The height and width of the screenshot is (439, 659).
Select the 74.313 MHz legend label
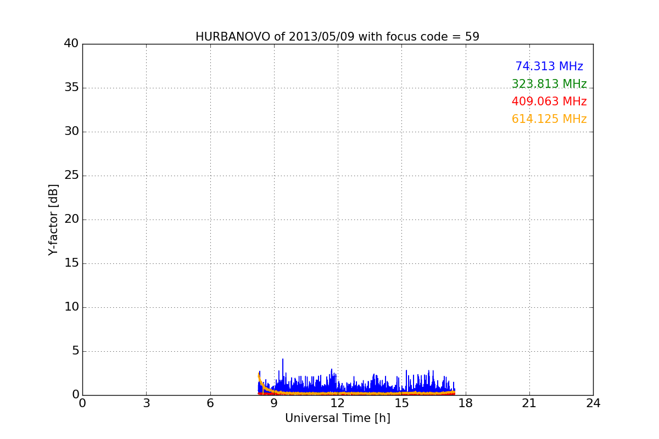pyautogui.click(x=549, y=66)
